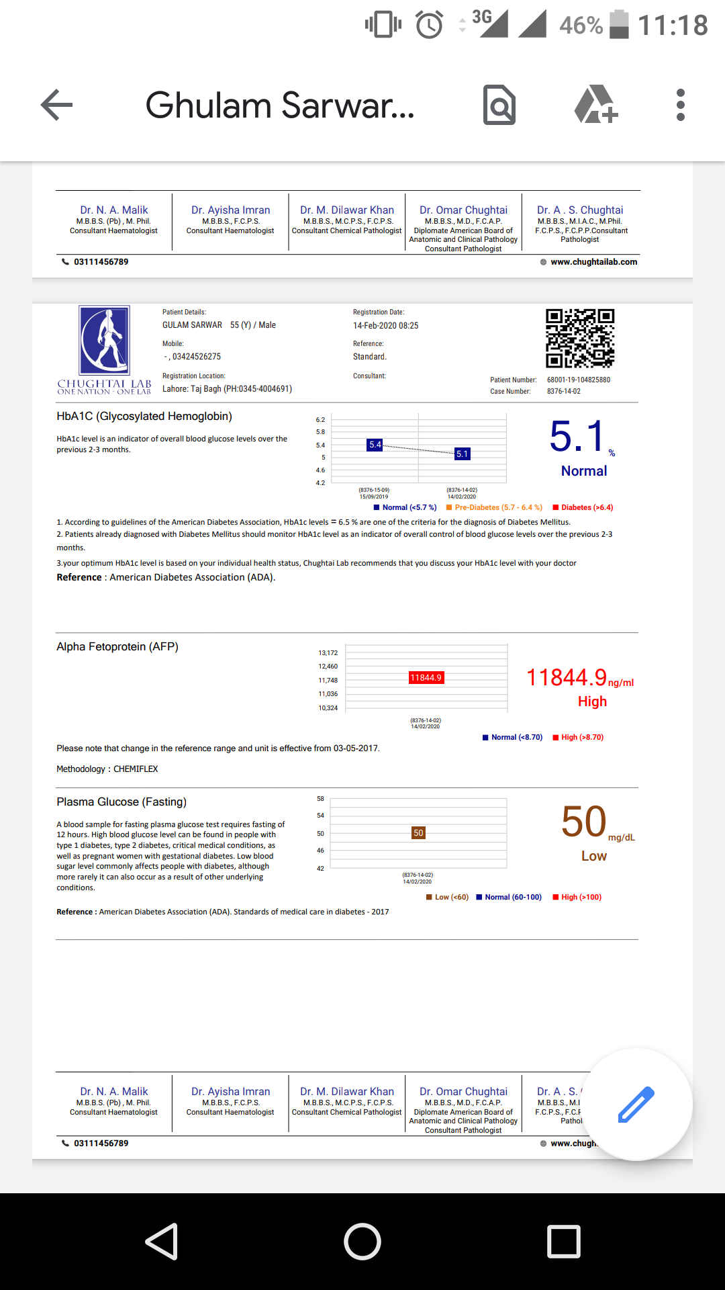This screenshot has width=725, height=1290.
Task: Tap Dr. A. S. Chughtai in top header
Action: [580, 210]
